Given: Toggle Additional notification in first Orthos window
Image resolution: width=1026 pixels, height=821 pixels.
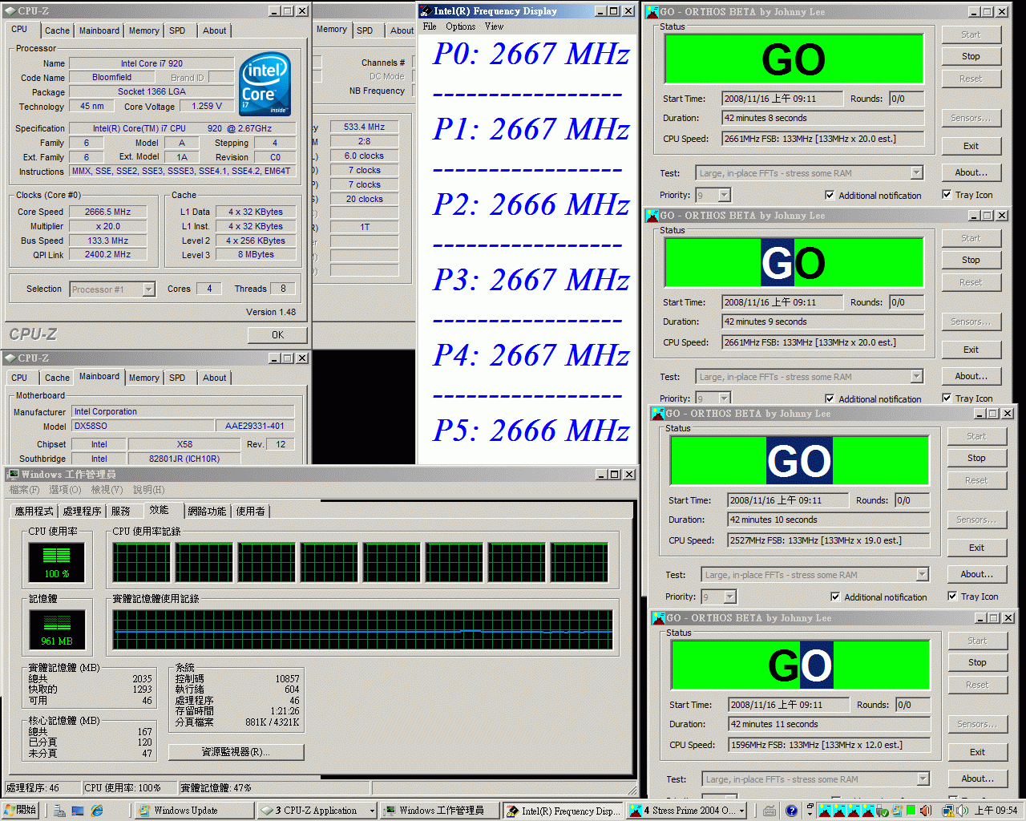Looking at the screenshot, I should [830, 195].
